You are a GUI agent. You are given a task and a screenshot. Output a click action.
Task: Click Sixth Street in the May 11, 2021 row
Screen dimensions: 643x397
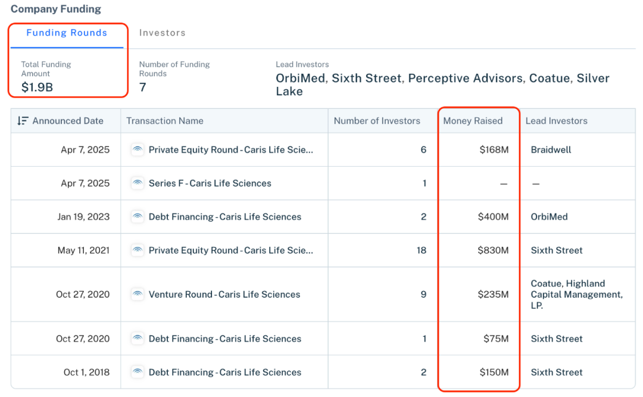[557, 251]
